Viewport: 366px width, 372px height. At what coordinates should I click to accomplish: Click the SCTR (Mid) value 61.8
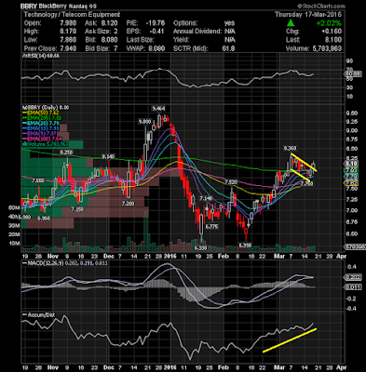(x=228, y=48)
